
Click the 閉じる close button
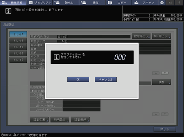pos(165,129)
